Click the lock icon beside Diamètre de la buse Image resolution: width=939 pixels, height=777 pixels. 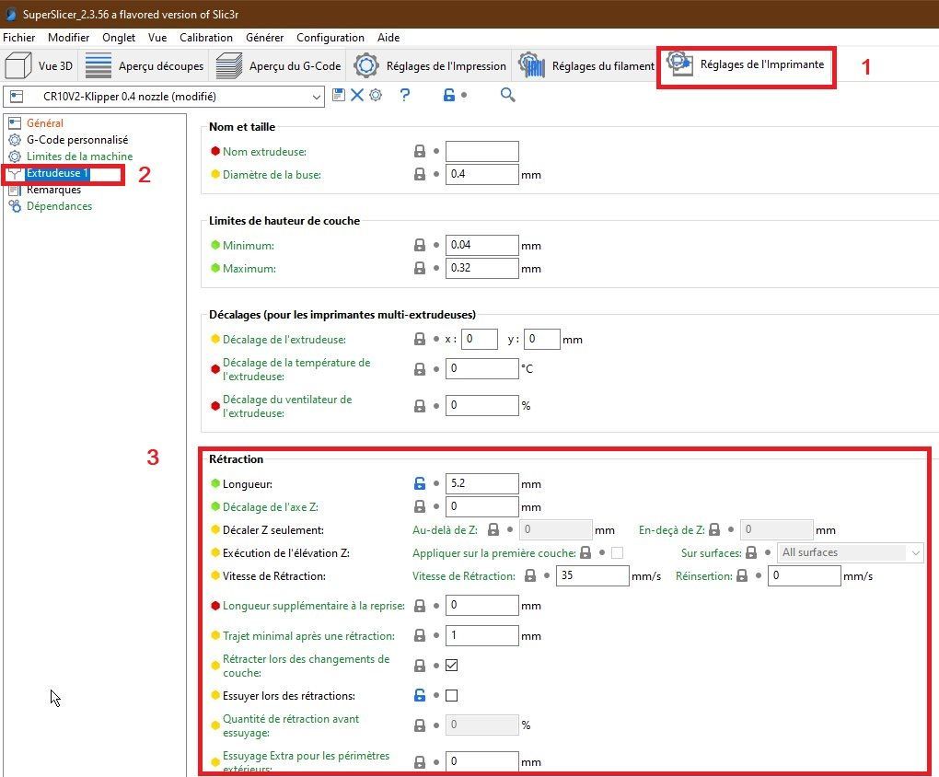(x=420, y=174)
